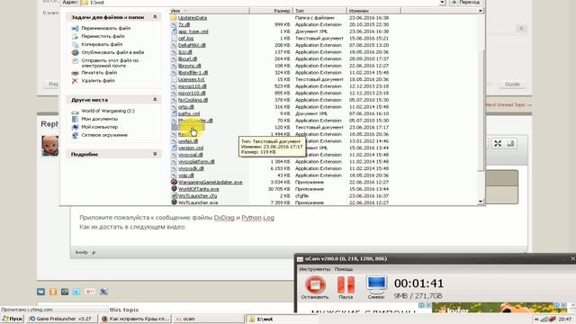
Task: Click the red X Delete file icon
Action: 75,81
